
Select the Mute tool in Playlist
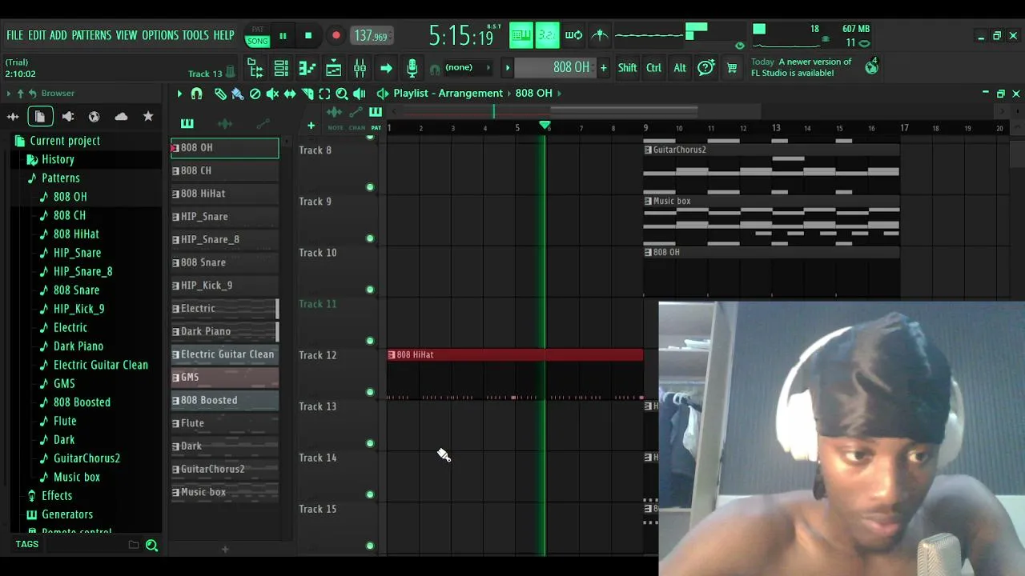tap(272, 94)
